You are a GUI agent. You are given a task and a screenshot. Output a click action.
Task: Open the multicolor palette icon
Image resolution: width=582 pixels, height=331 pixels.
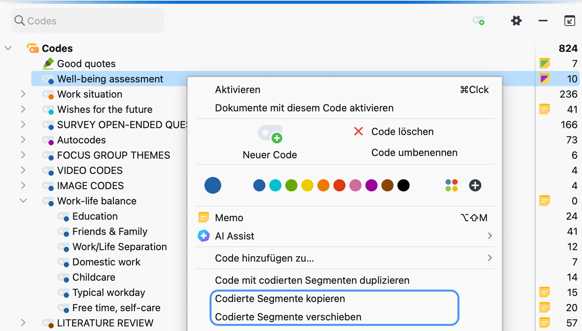[x=452, y=185]
